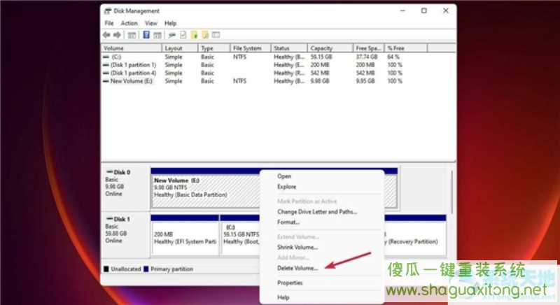
Task: Click the 64 % free cell
Action: pos(393,57)
